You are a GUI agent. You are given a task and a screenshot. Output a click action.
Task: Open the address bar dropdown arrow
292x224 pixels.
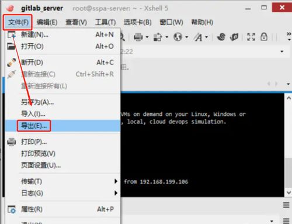click(x=282, y=51)
